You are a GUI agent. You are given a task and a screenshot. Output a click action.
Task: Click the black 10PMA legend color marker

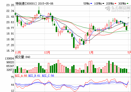point(103,4)
